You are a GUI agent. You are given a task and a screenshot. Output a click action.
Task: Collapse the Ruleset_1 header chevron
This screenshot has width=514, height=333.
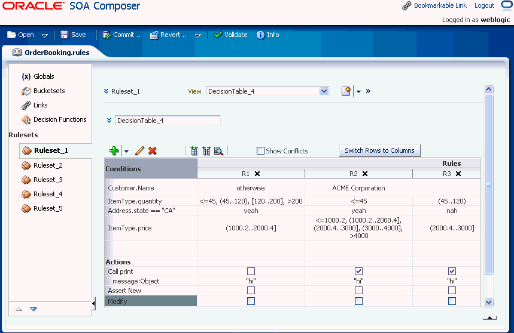coord(106,91)
